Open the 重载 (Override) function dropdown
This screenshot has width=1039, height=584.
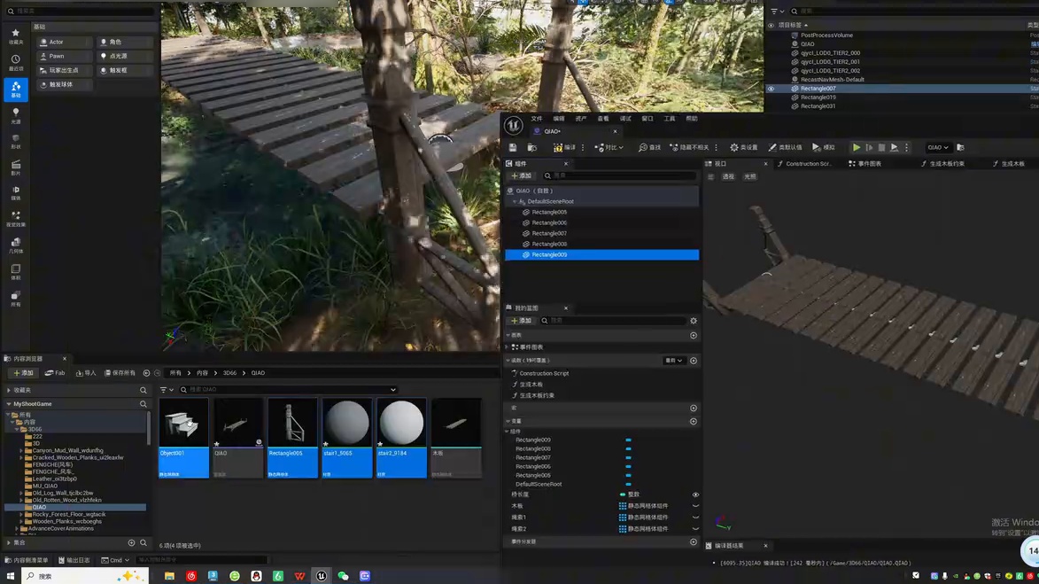pyautogui.click(x=673, y=361)
